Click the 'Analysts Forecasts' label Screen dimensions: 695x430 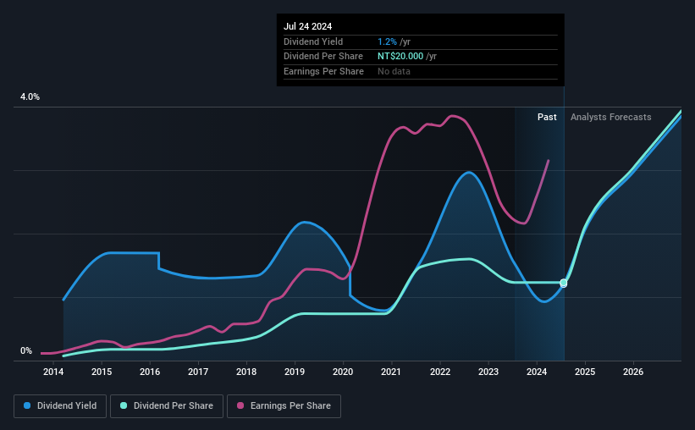[x=611, y=117]
